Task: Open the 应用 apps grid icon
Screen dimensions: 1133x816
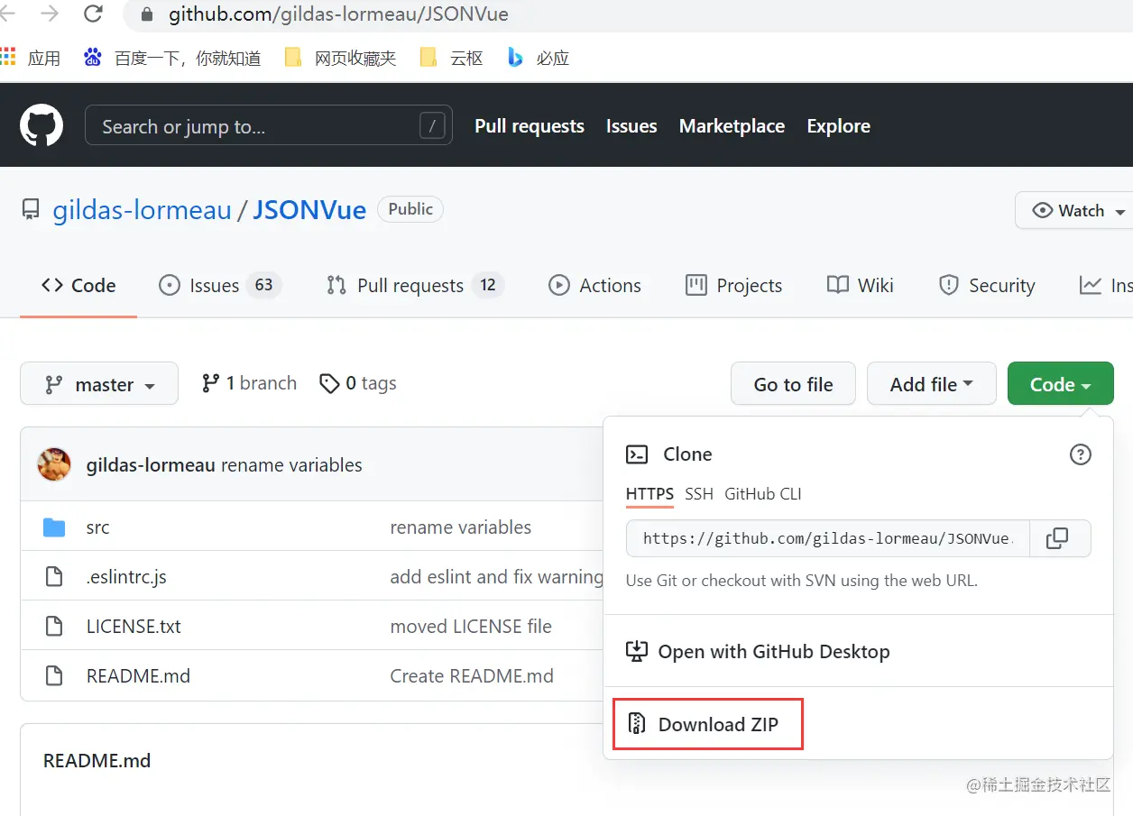Action: tap(8, 58)
